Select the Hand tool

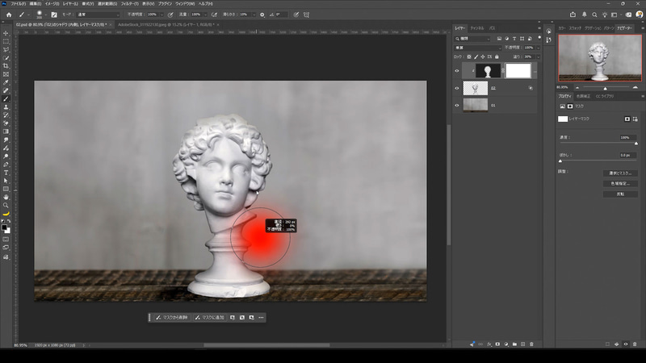point(6,197)
